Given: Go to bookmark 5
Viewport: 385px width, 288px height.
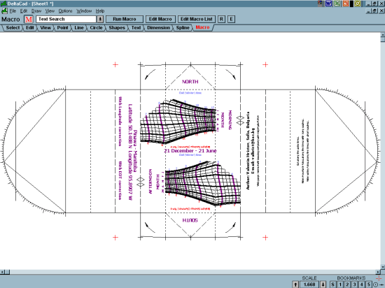Looking at the screenshot, I should coord(369,285).
